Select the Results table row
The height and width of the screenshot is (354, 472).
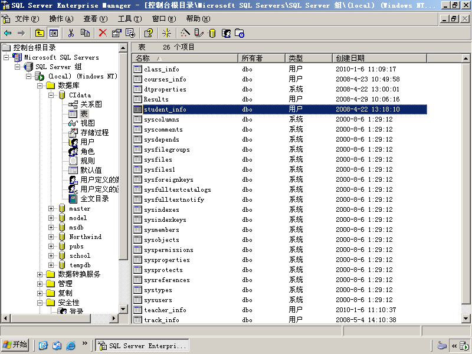(x=280, y=99)
